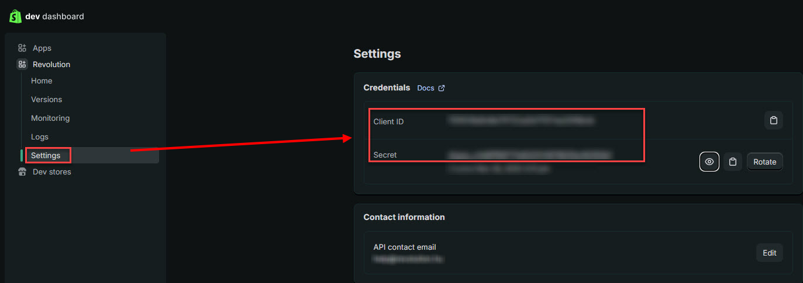Click the external link icon beside Docs
The image size is (803, 283).
pos(442,88)
